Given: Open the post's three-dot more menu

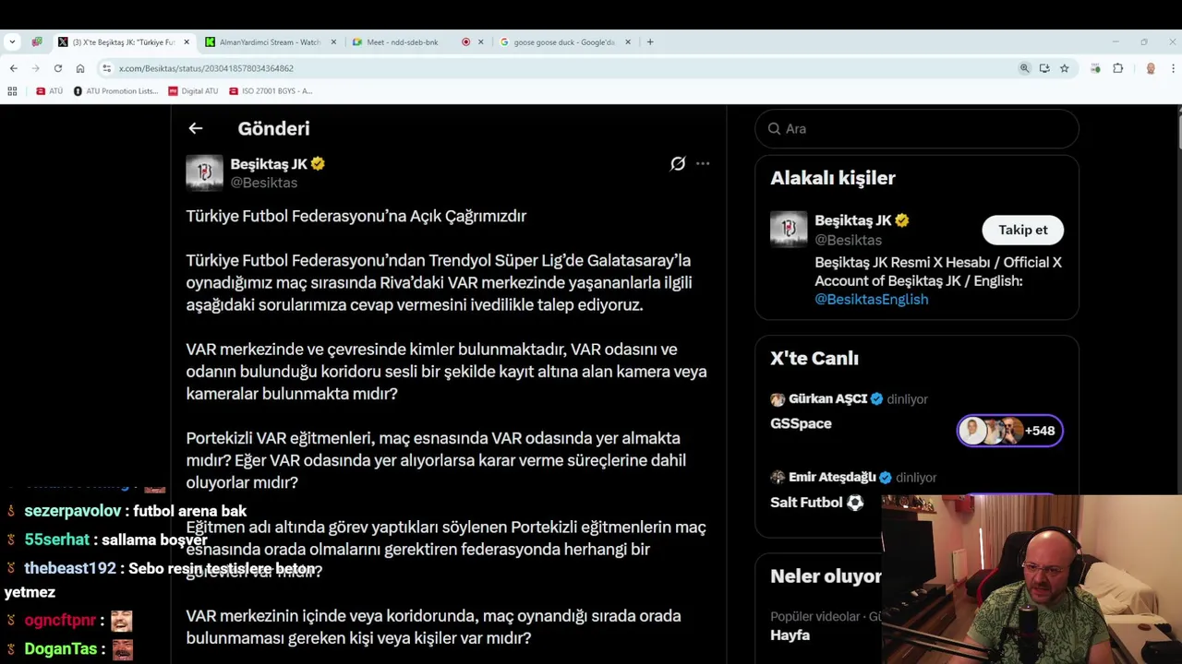Looking at the screenshot, I should 703,164.
